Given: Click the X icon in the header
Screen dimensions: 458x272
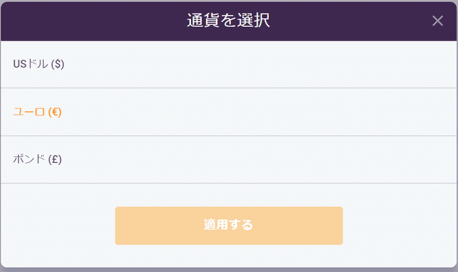Looking at the screenshot, I should (x=438, y=20).
